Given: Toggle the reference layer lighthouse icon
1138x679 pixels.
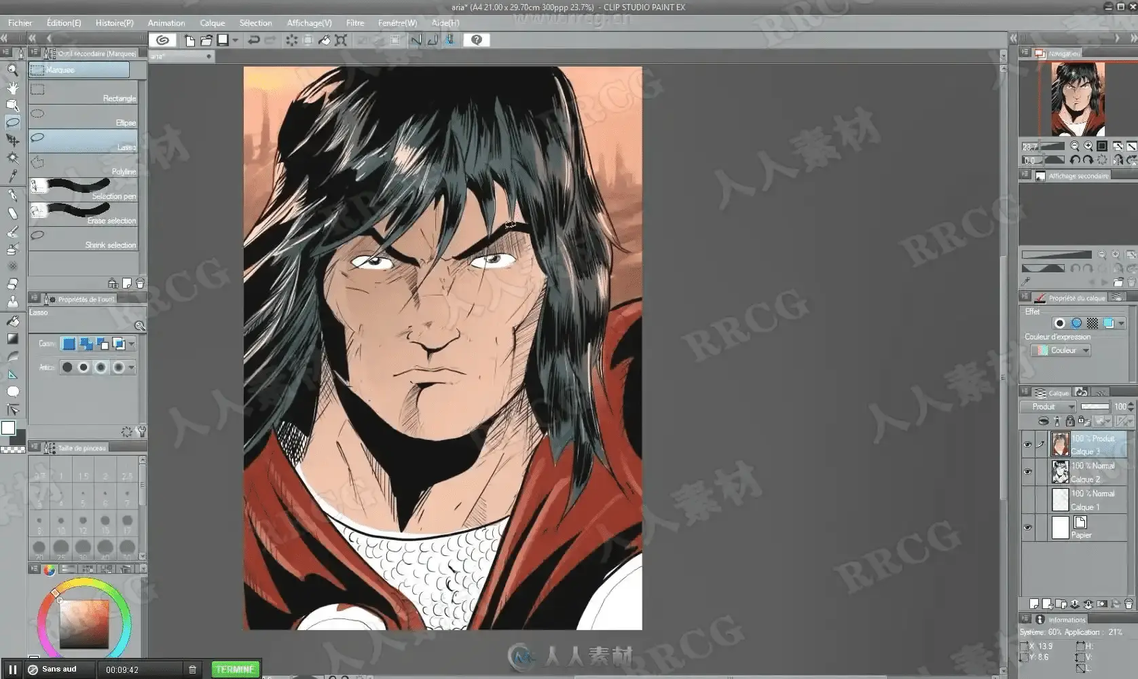Looking at the screenshot, I should pos(1057,421).
